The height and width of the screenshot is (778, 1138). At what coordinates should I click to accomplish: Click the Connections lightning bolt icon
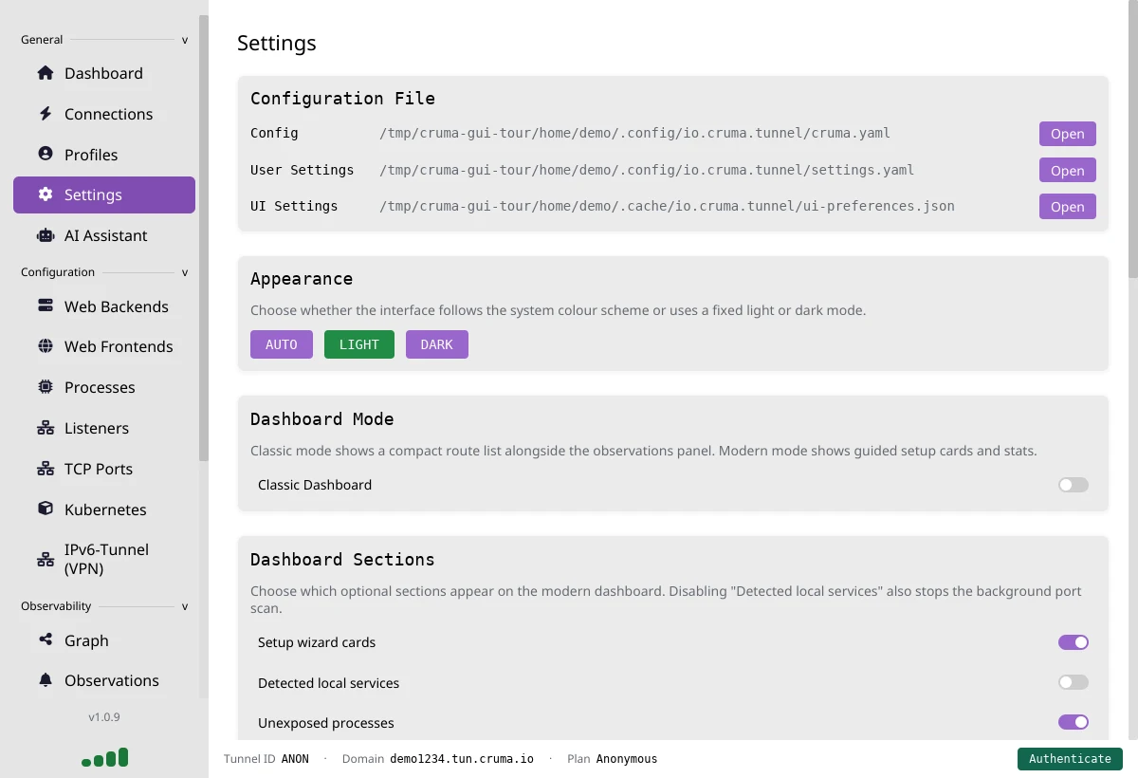(x=46, y=114)
